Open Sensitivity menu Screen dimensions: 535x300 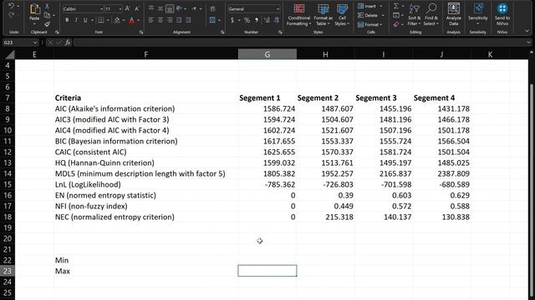477,15
